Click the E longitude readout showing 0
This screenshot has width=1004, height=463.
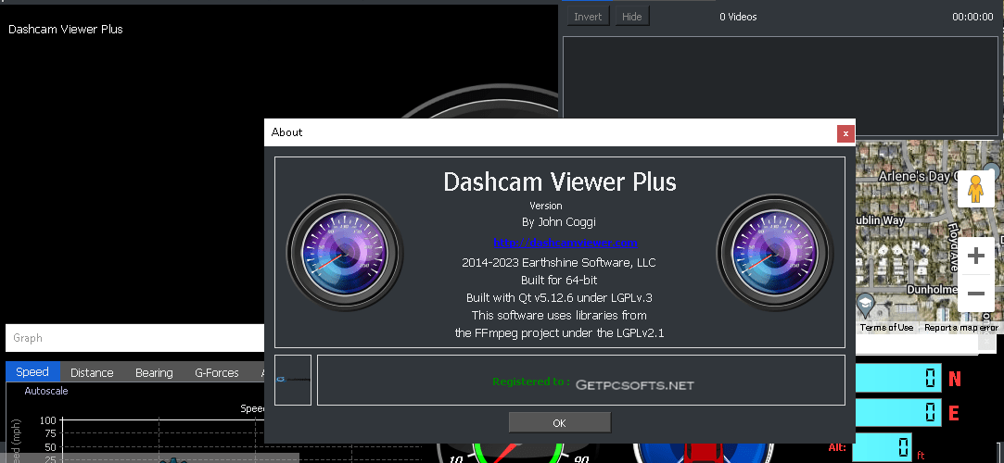[x=899, y=412]
